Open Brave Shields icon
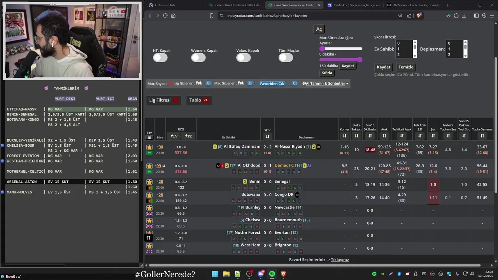 click(419, 16)
